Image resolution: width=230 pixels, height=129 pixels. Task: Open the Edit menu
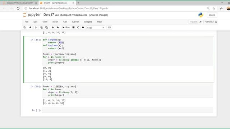35,21
